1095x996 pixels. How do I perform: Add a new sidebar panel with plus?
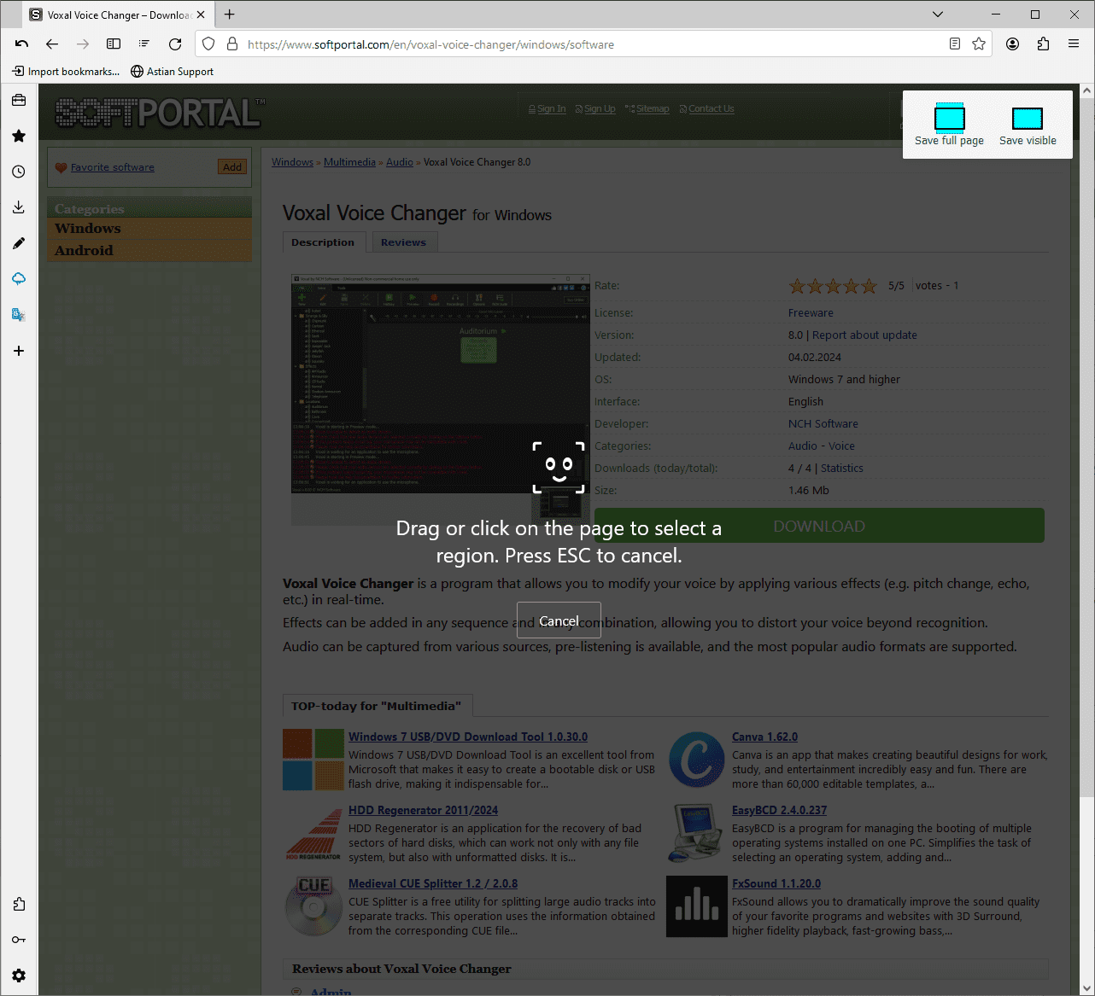19,351
